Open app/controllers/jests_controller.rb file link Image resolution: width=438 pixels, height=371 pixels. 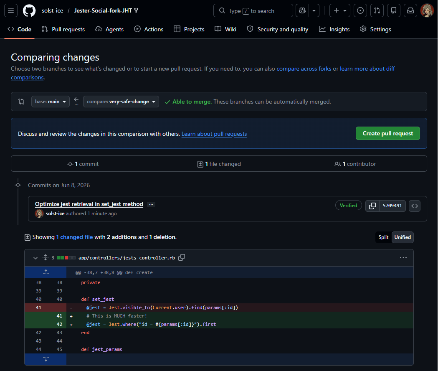pyautogui.click(x=127, y=258)
